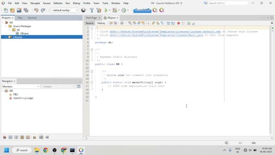Click the Shift Line Left icon
The height and width of the screenshot is (155, 275).
(x=168, y=23)
